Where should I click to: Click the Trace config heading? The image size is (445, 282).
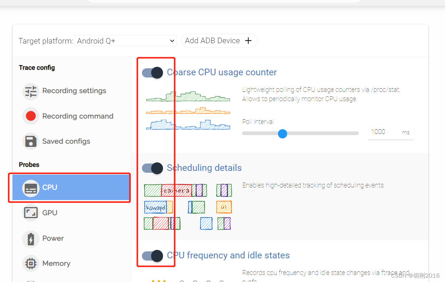pyautogui.click(x=37, y=68)
